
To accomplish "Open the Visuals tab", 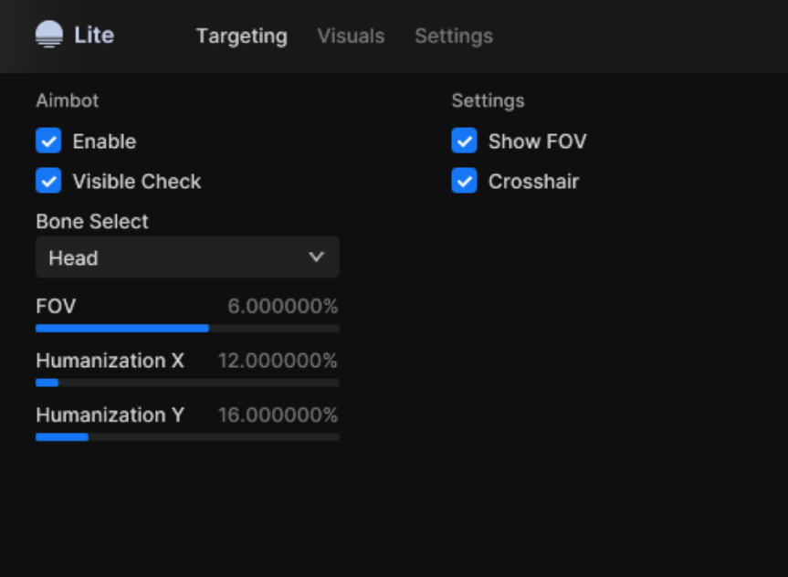I will [351, 37].
